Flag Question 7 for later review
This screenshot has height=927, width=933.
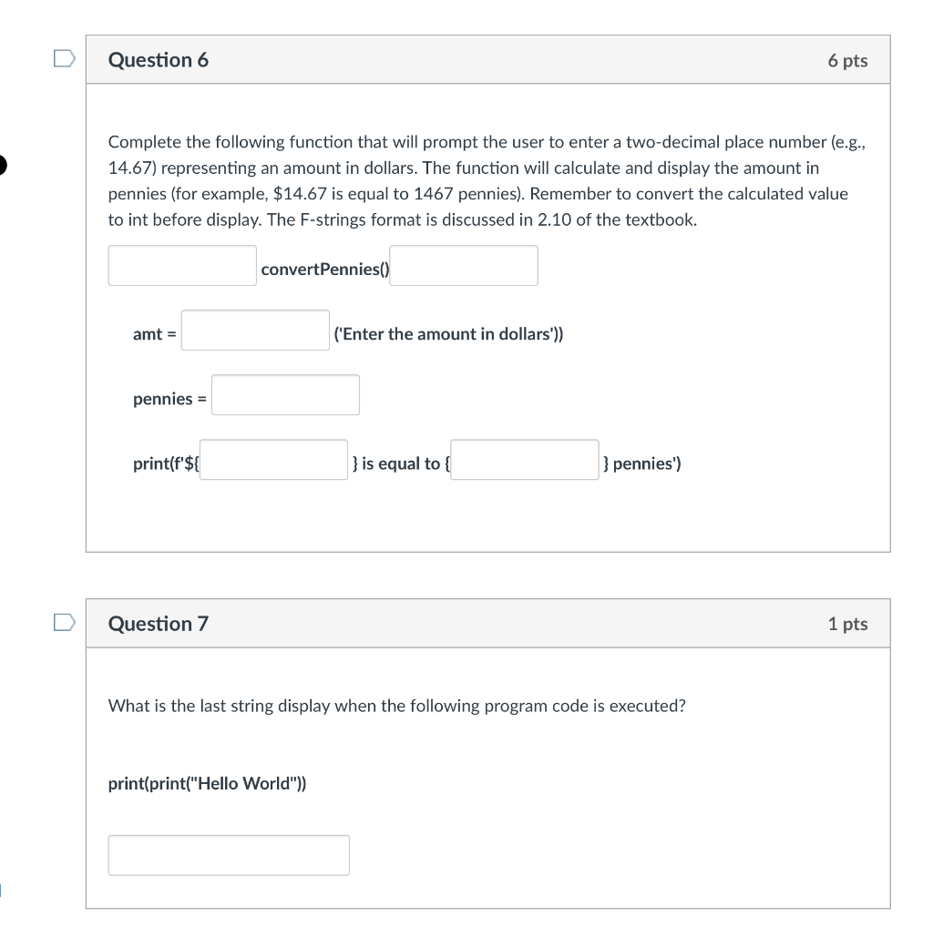pyautogui.click(x=63, y=621)
